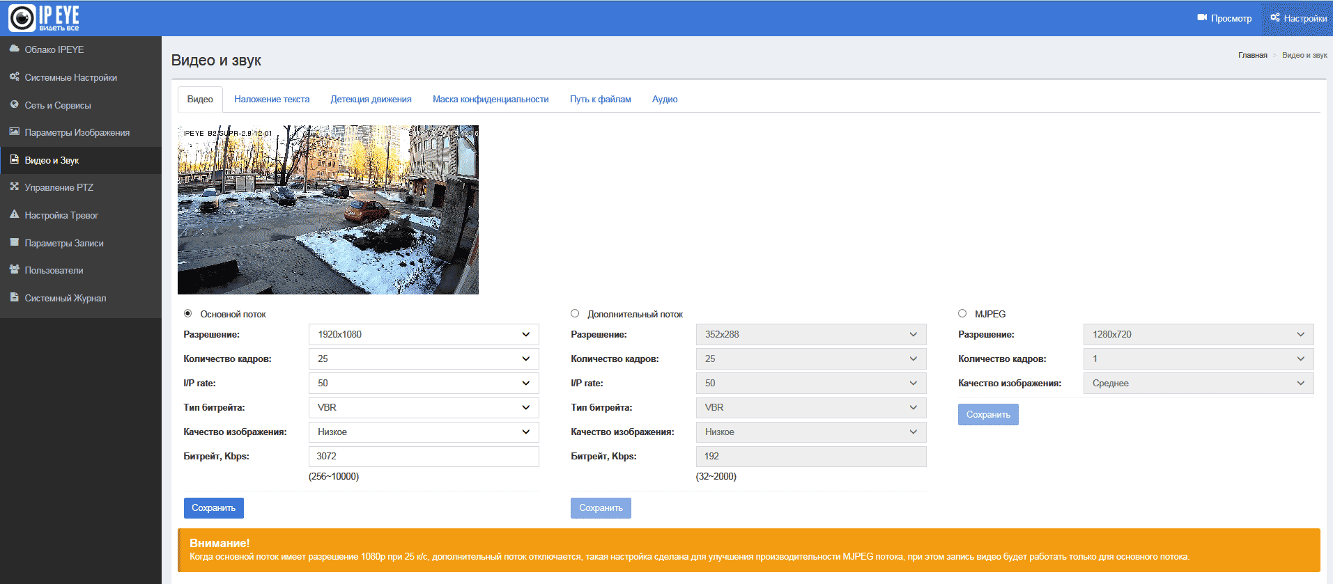Click the (32~2000) bitrate range hint

point(716,477)
